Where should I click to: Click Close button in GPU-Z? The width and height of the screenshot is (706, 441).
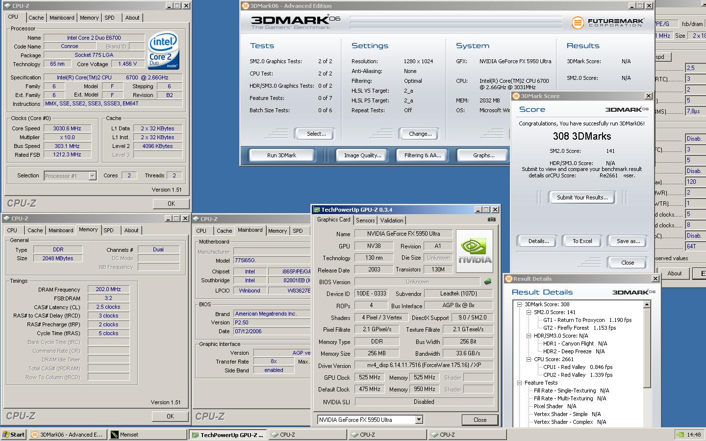tap(480, 420)
